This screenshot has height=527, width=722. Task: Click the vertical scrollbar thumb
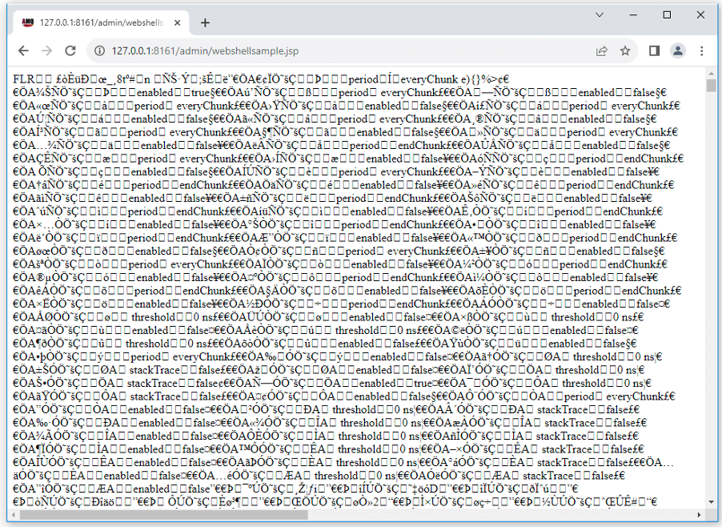(711, 86)
